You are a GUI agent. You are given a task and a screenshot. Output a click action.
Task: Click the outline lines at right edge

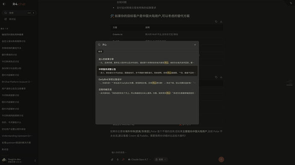click(289, 83)
